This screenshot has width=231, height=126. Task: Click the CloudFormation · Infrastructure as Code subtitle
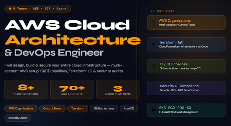click(x=183, y=46)
